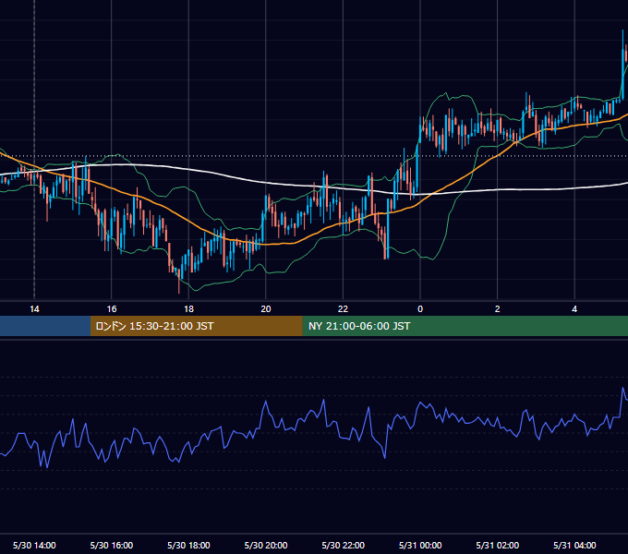
Task: Click the NY 21:00-06:00 JST session bar
Action: pyautogui.click(x=465, y=326)
